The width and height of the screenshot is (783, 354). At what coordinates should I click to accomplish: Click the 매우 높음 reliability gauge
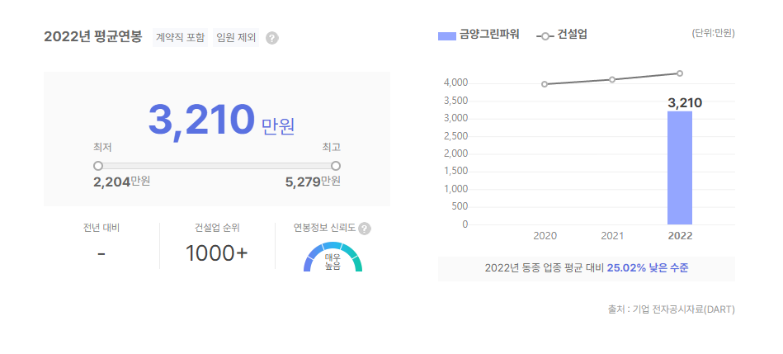click(x=333, y=257)
